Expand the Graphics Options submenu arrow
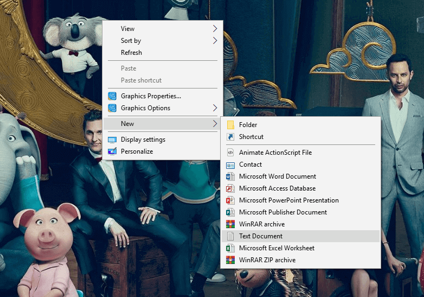 point(215,108)
